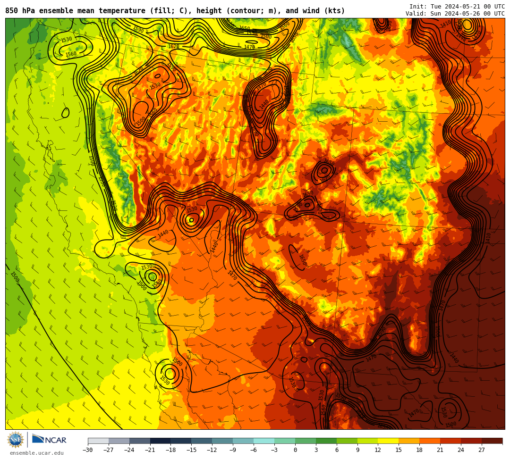The image size is (510, 459).
Task: Pick the colorbar swatch between -21 and -18
Action: point(161,441)
